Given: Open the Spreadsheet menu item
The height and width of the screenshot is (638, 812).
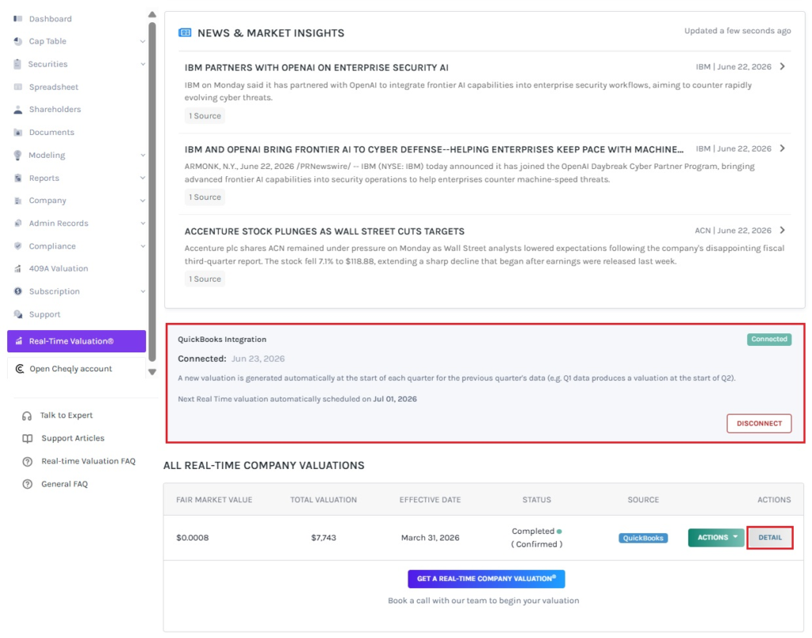Looking at the screenshot, I should click(x=53, y=87).
